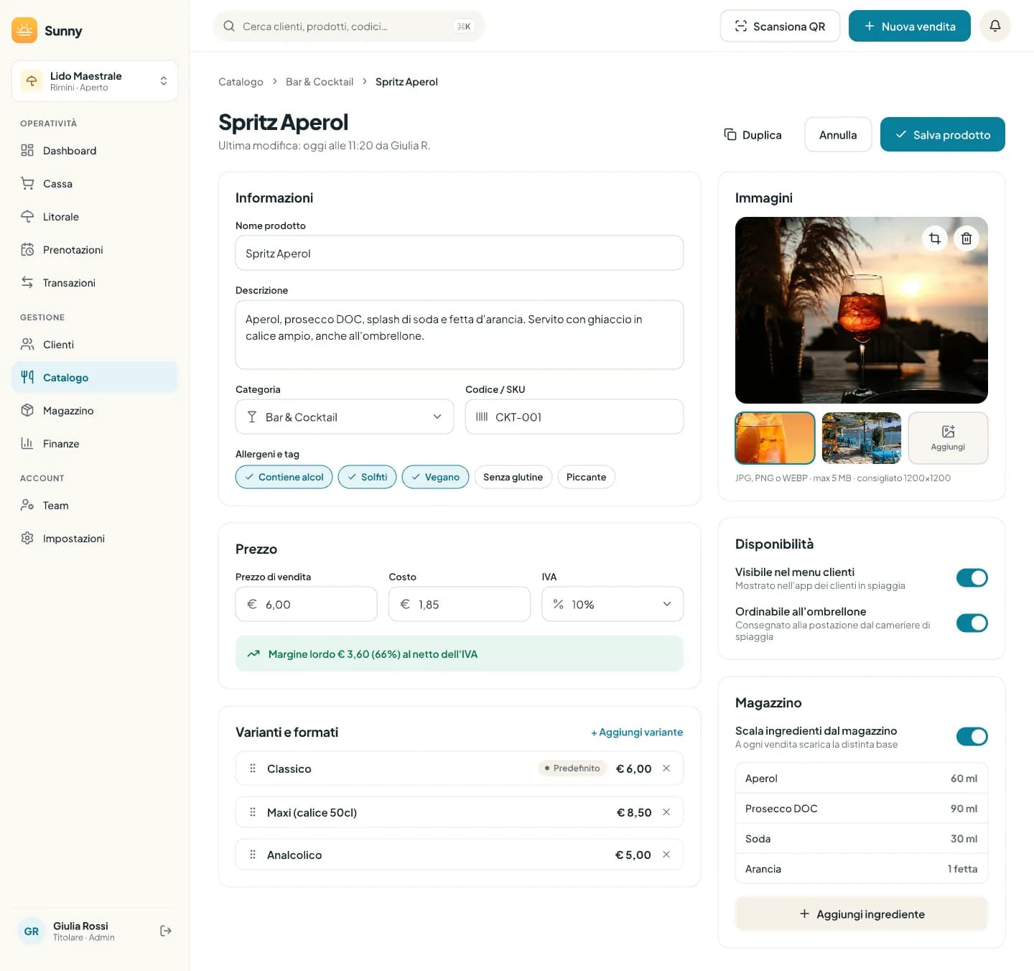Click the Sunny logo icon
Image resolution: width=1034 pixels, height=971 pixels.
[24, 30]
